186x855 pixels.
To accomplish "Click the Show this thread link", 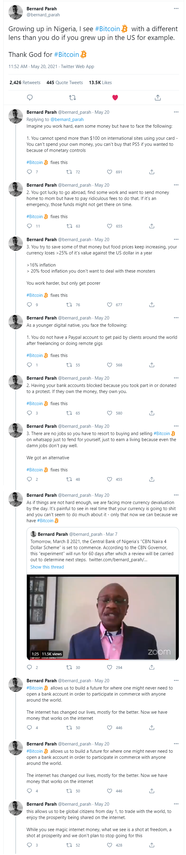I will click(47, 567).
